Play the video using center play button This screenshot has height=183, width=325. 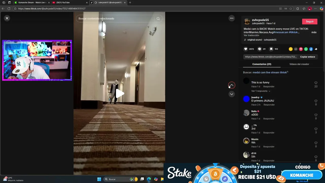(120, 94)
